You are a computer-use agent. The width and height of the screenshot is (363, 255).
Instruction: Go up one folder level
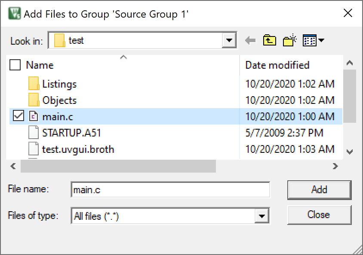[269, 41]
